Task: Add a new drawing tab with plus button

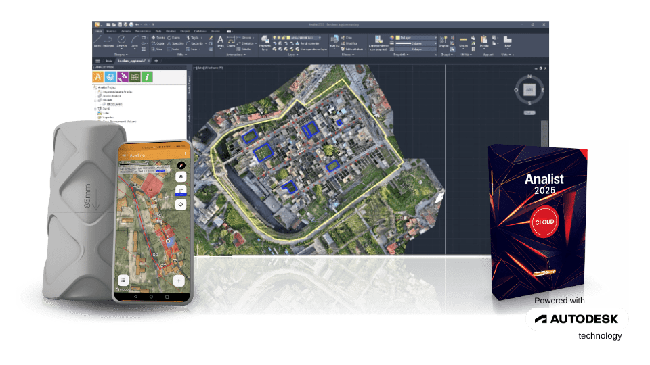Action: [156, 61]
